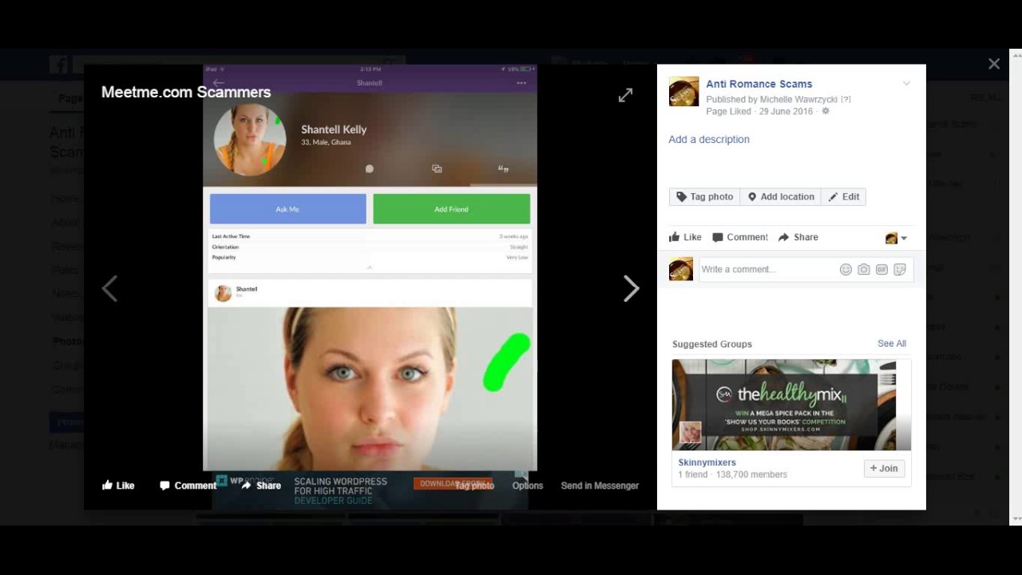Viewport: 1022px width, 575px height.
Task: Open the Skinnymixers group link
Action: point(707,462)
